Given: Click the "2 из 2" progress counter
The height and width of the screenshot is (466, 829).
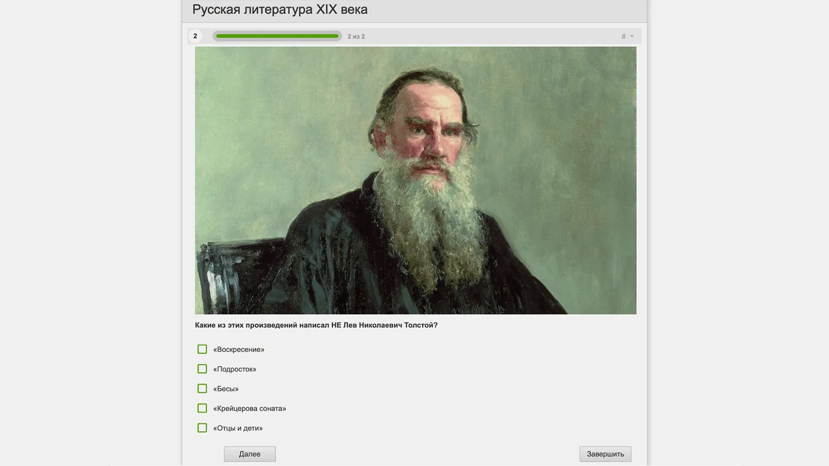Looking at the screenshot, I should tap(356, 37).
